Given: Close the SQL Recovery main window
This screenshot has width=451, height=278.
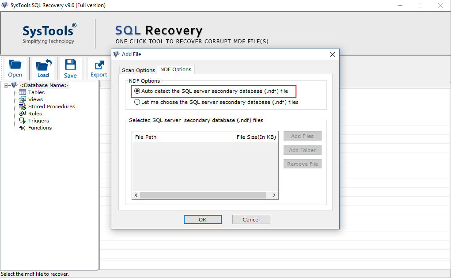Looking at the screenshot, I should point(440,5).
